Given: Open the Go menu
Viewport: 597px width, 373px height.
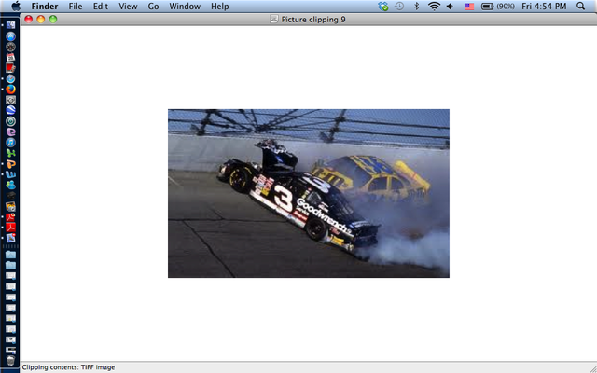Looking at the screenshot, I should pos(153,7).
